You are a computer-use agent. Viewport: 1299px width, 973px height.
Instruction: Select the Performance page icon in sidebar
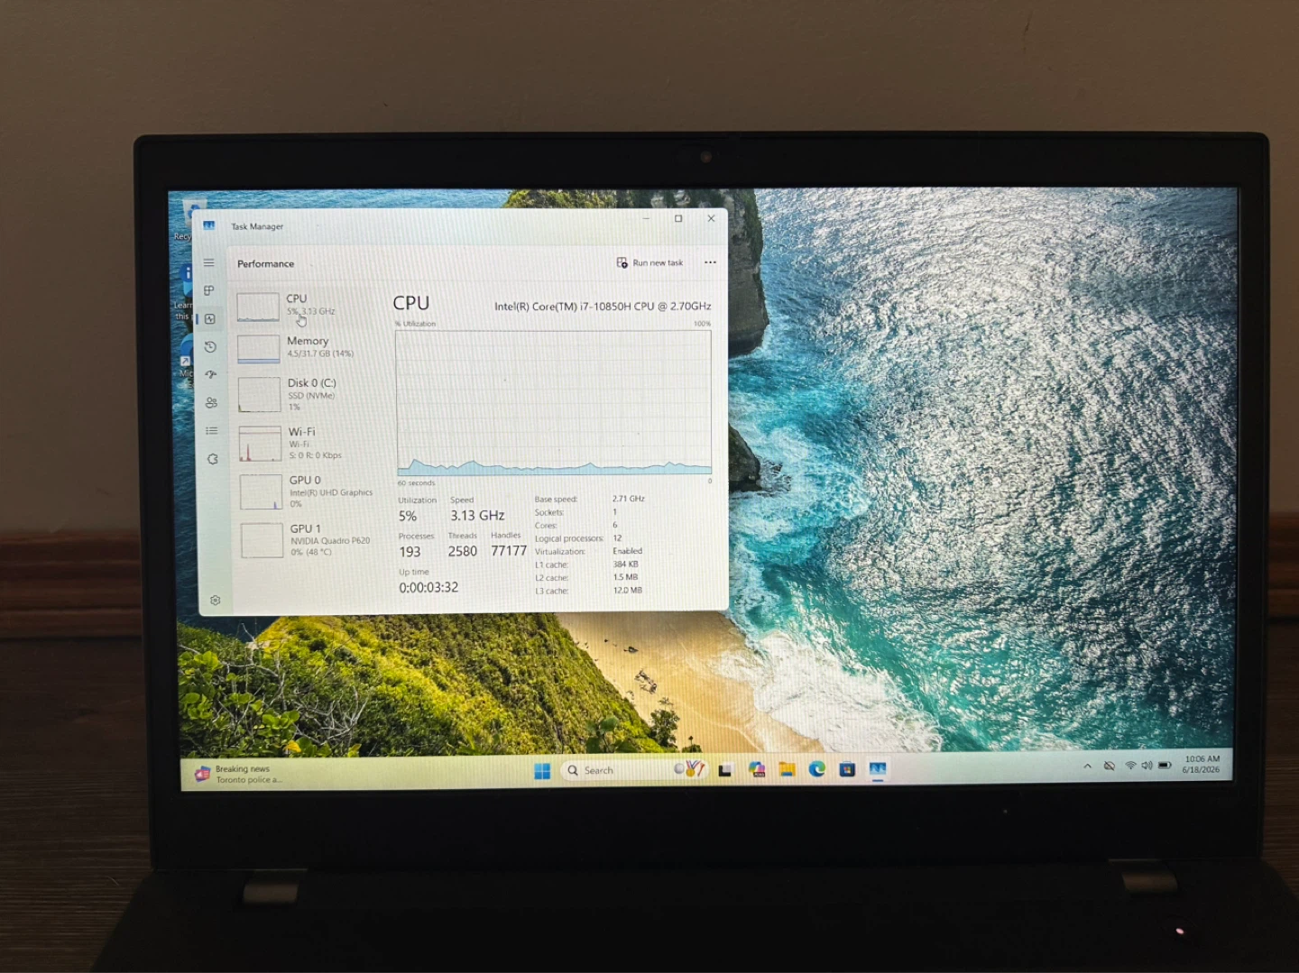click(x=209, y=318)
